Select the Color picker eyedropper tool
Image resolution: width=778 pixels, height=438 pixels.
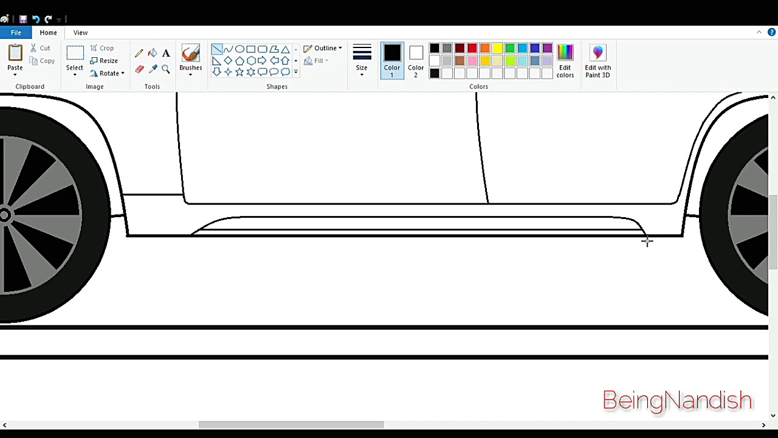tap(153, 69)
